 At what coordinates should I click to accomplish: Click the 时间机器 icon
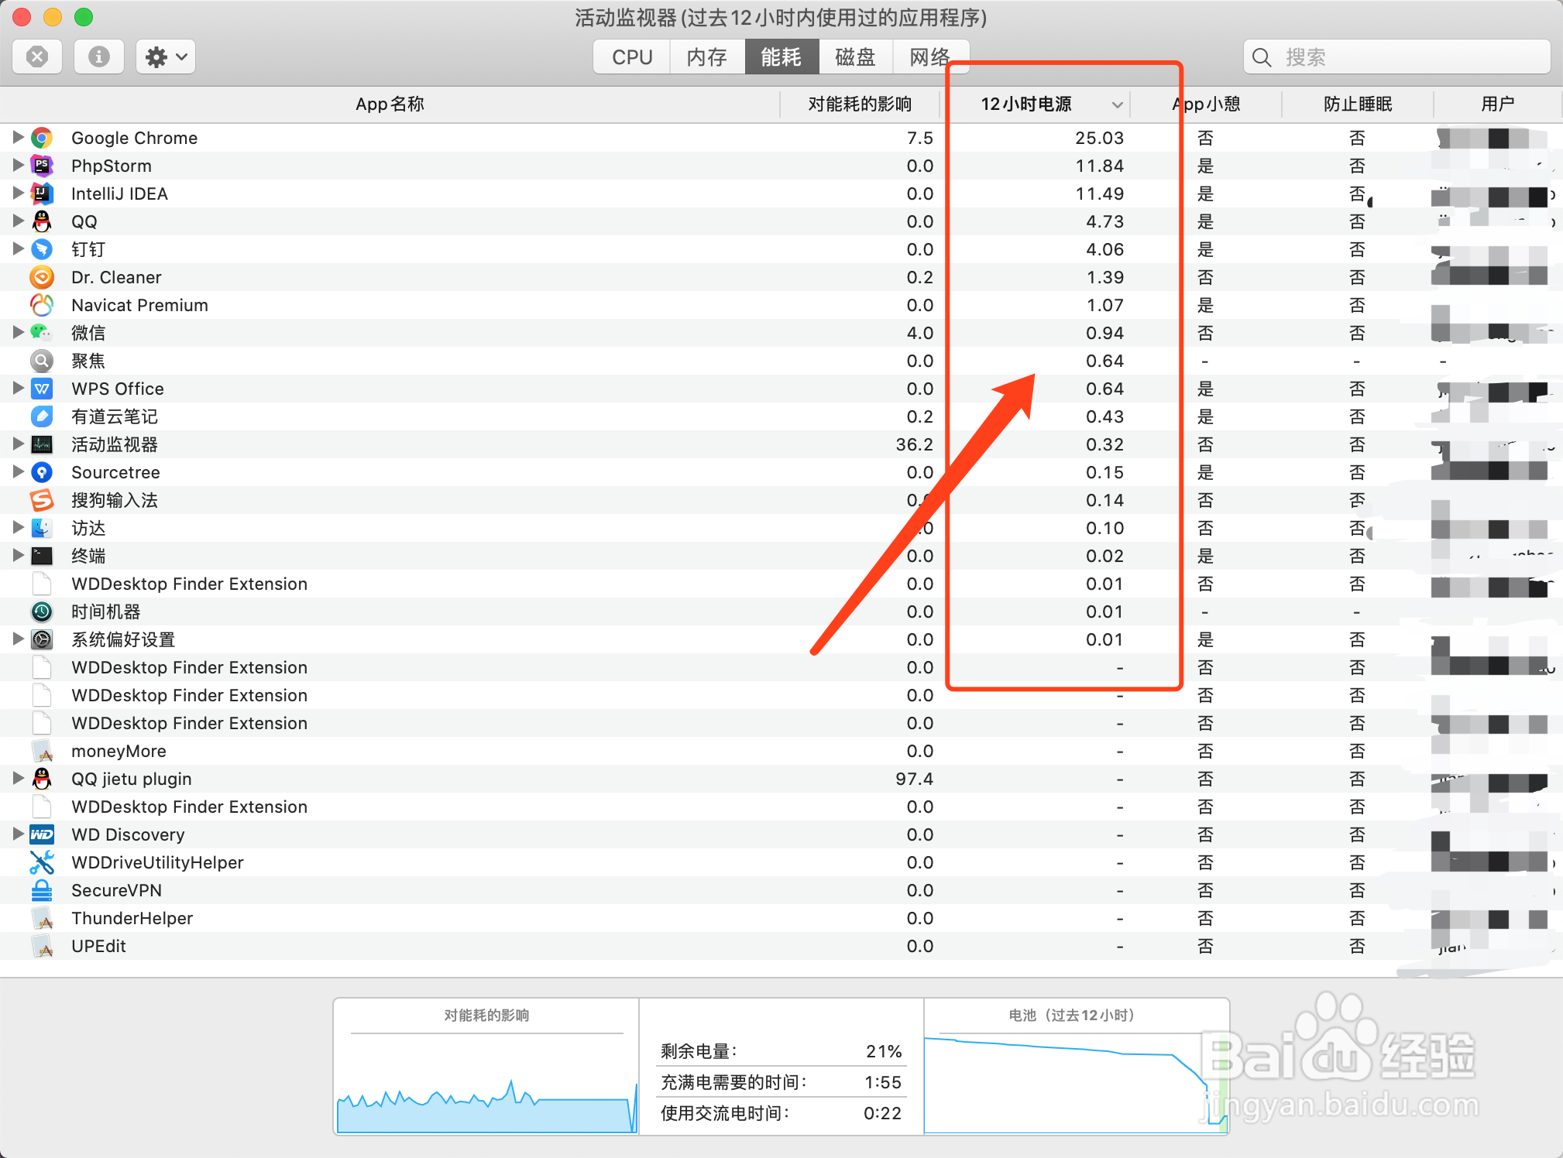click(x=42, y=612)
